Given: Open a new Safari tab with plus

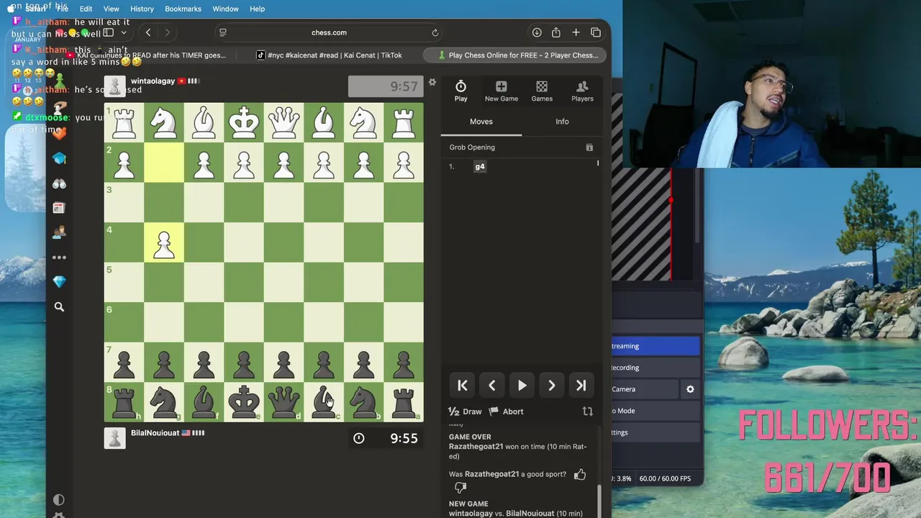Looking at the screenshot, I should click(x=576, y=32).
